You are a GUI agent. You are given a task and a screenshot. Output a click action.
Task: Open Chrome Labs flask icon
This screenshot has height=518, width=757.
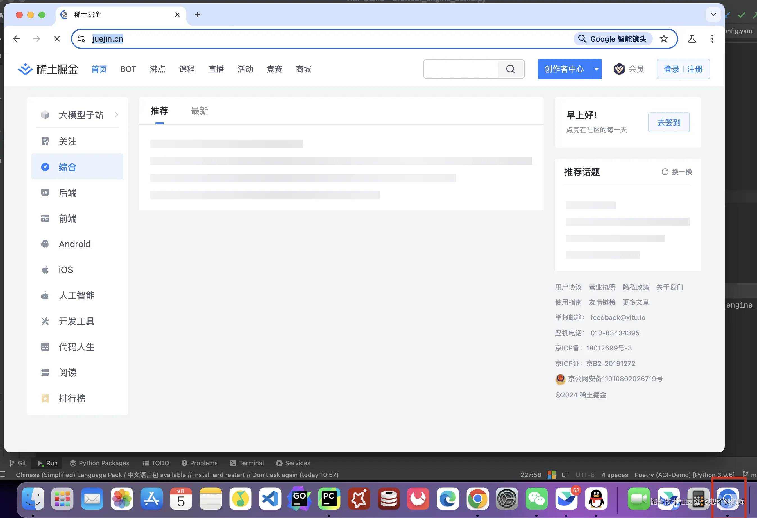click(x=692, y=39)
